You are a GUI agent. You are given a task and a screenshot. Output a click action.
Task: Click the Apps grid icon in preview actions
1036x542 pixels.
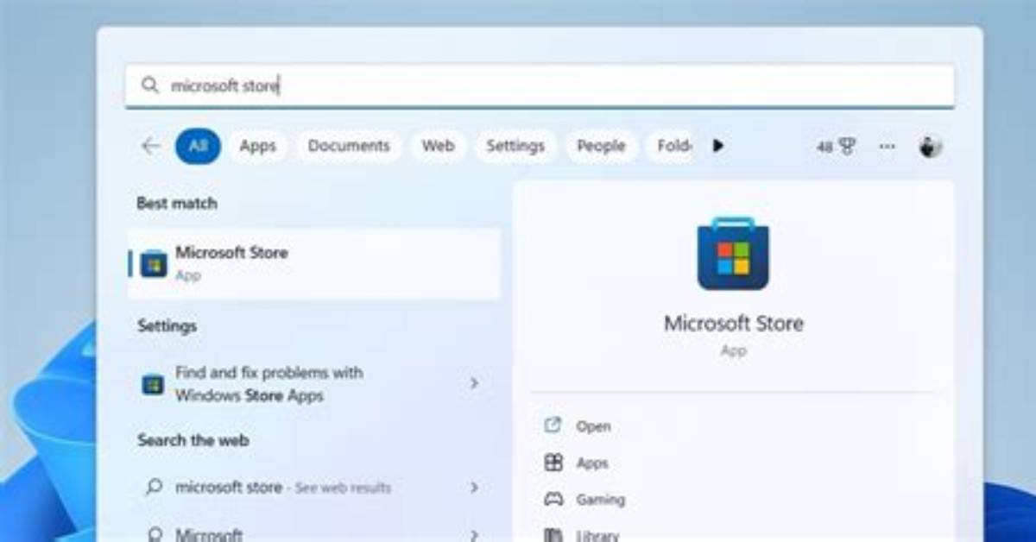point(553,463)
